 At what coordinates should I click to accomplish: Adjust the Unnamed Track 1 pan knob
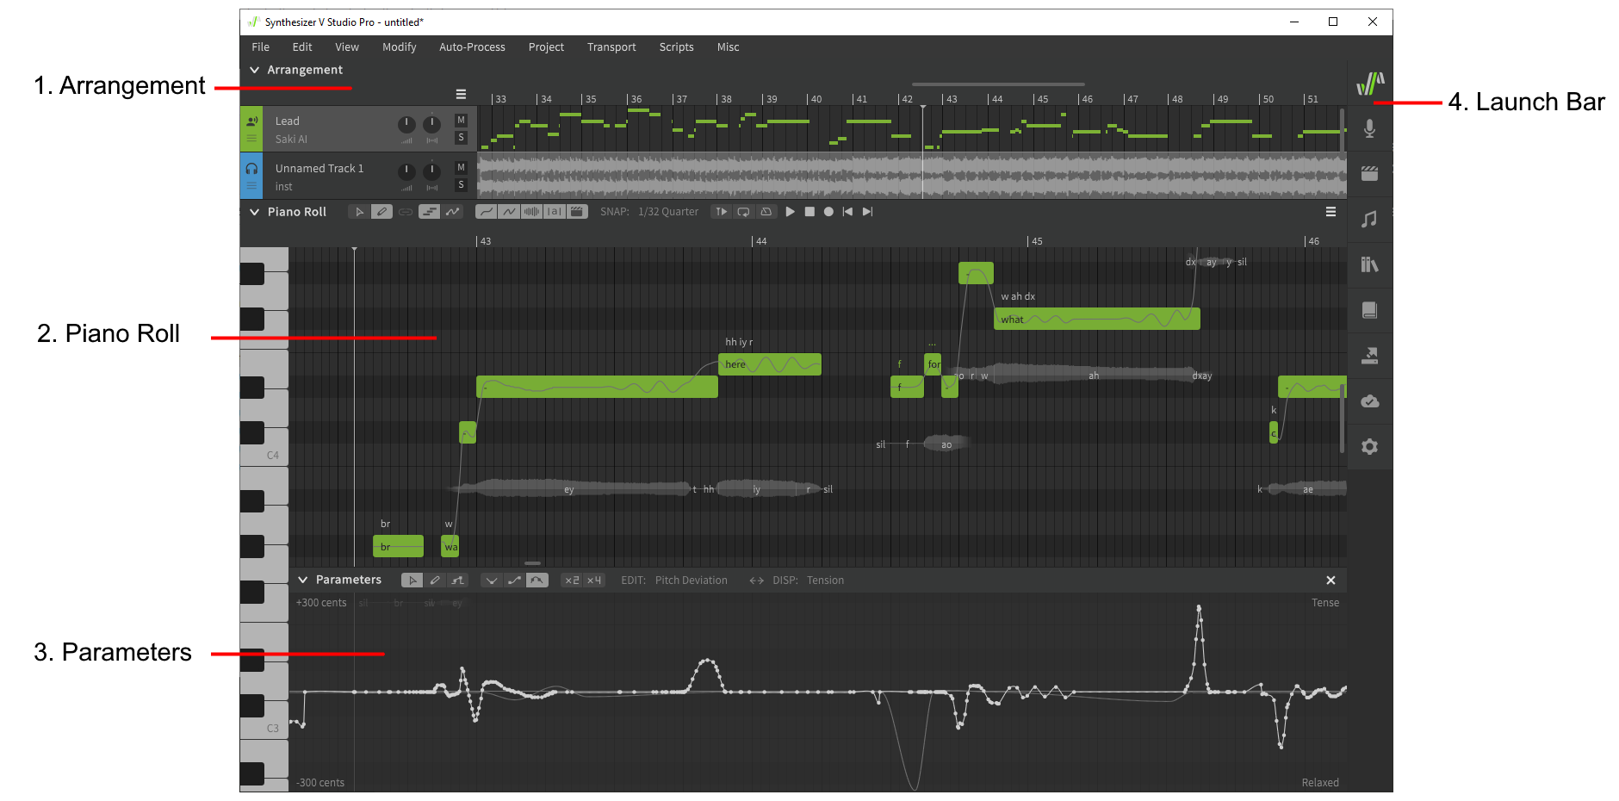click(x=432, y=171)
